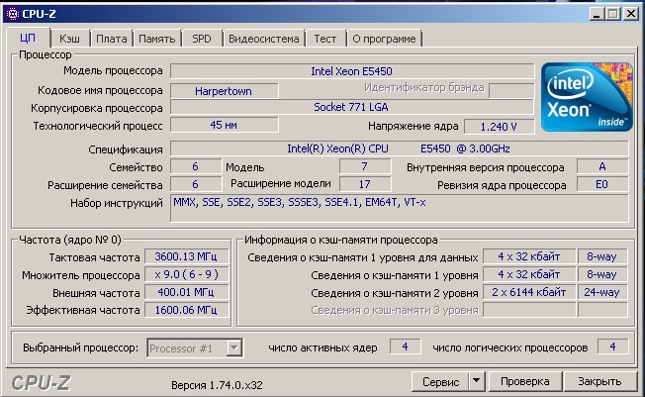
Task: Maximize the CPU-Z window
Action: tap(613, 14)
